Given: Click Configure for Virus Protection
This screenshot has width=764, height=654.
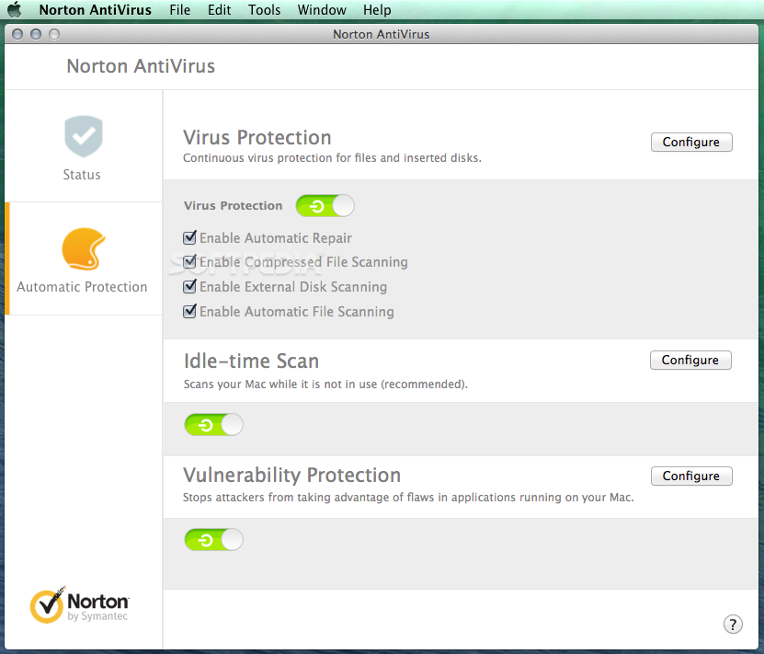Looking at the screenshot, I should tap(691, 143).
